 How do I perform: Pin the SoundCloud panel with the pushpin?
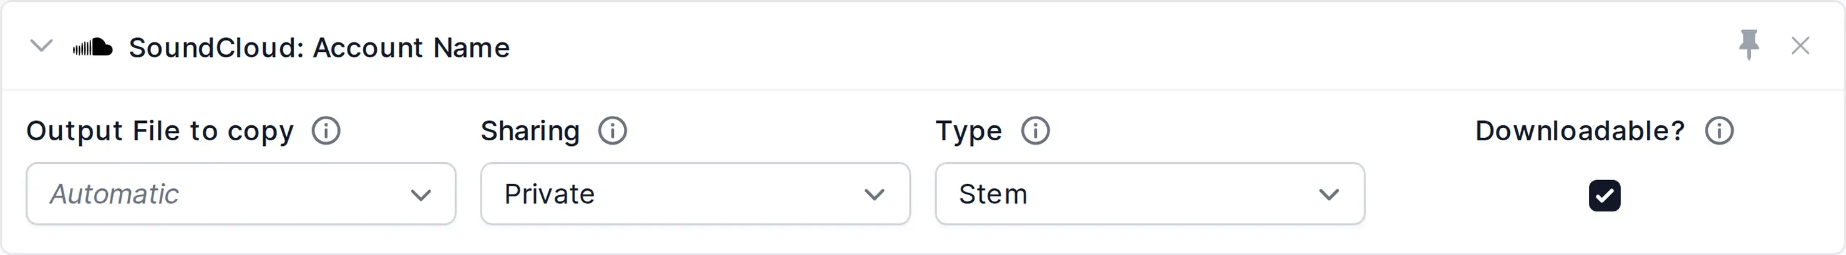pyautogui.click(x=1749, y=45)
